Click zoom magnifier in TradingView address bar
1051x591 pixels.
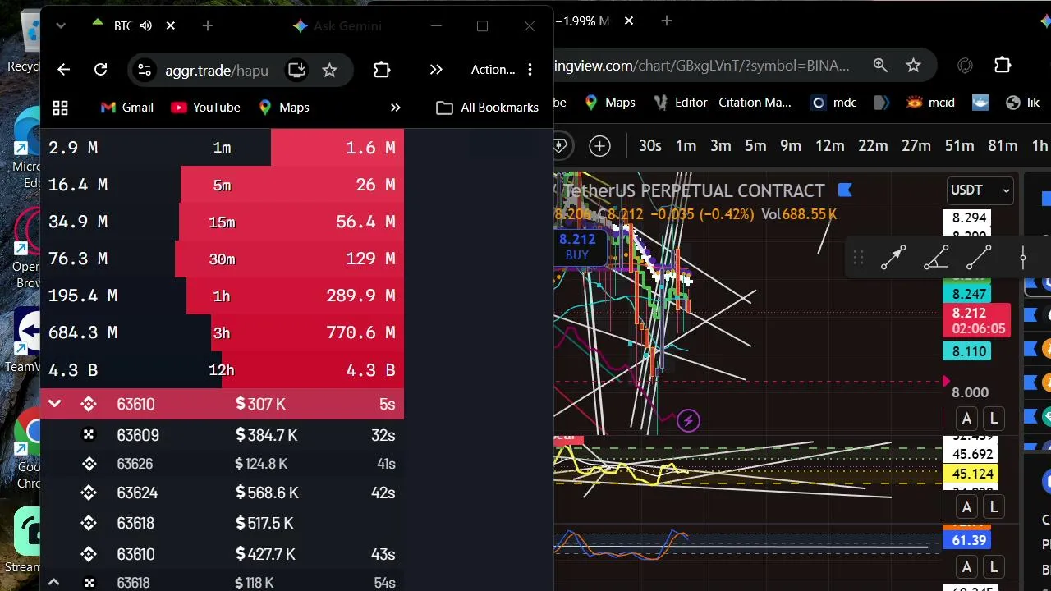[x=880, y=65]
